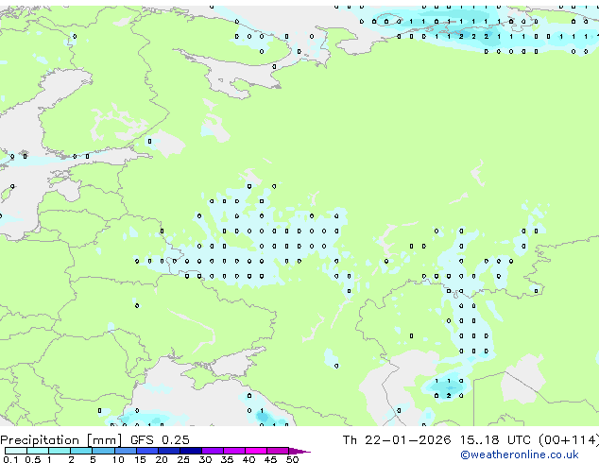The image size is (599, 463).
Task: Click the 20–25 mm dark blue legend box
Action: click(x=169, y=451)
